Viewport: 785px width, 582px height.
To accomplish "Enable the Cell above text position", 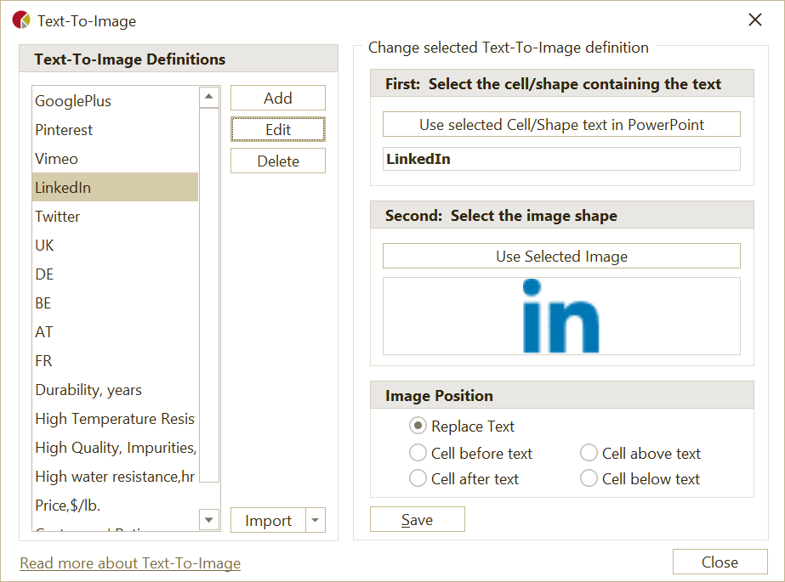I will pos(589,453).
